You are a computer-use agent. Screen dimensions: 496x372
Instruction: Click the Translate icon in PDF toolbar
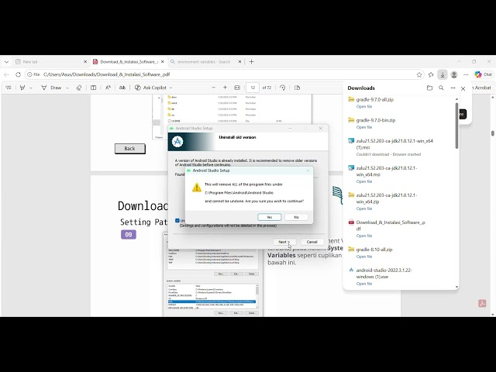click(x=122, y=88)
